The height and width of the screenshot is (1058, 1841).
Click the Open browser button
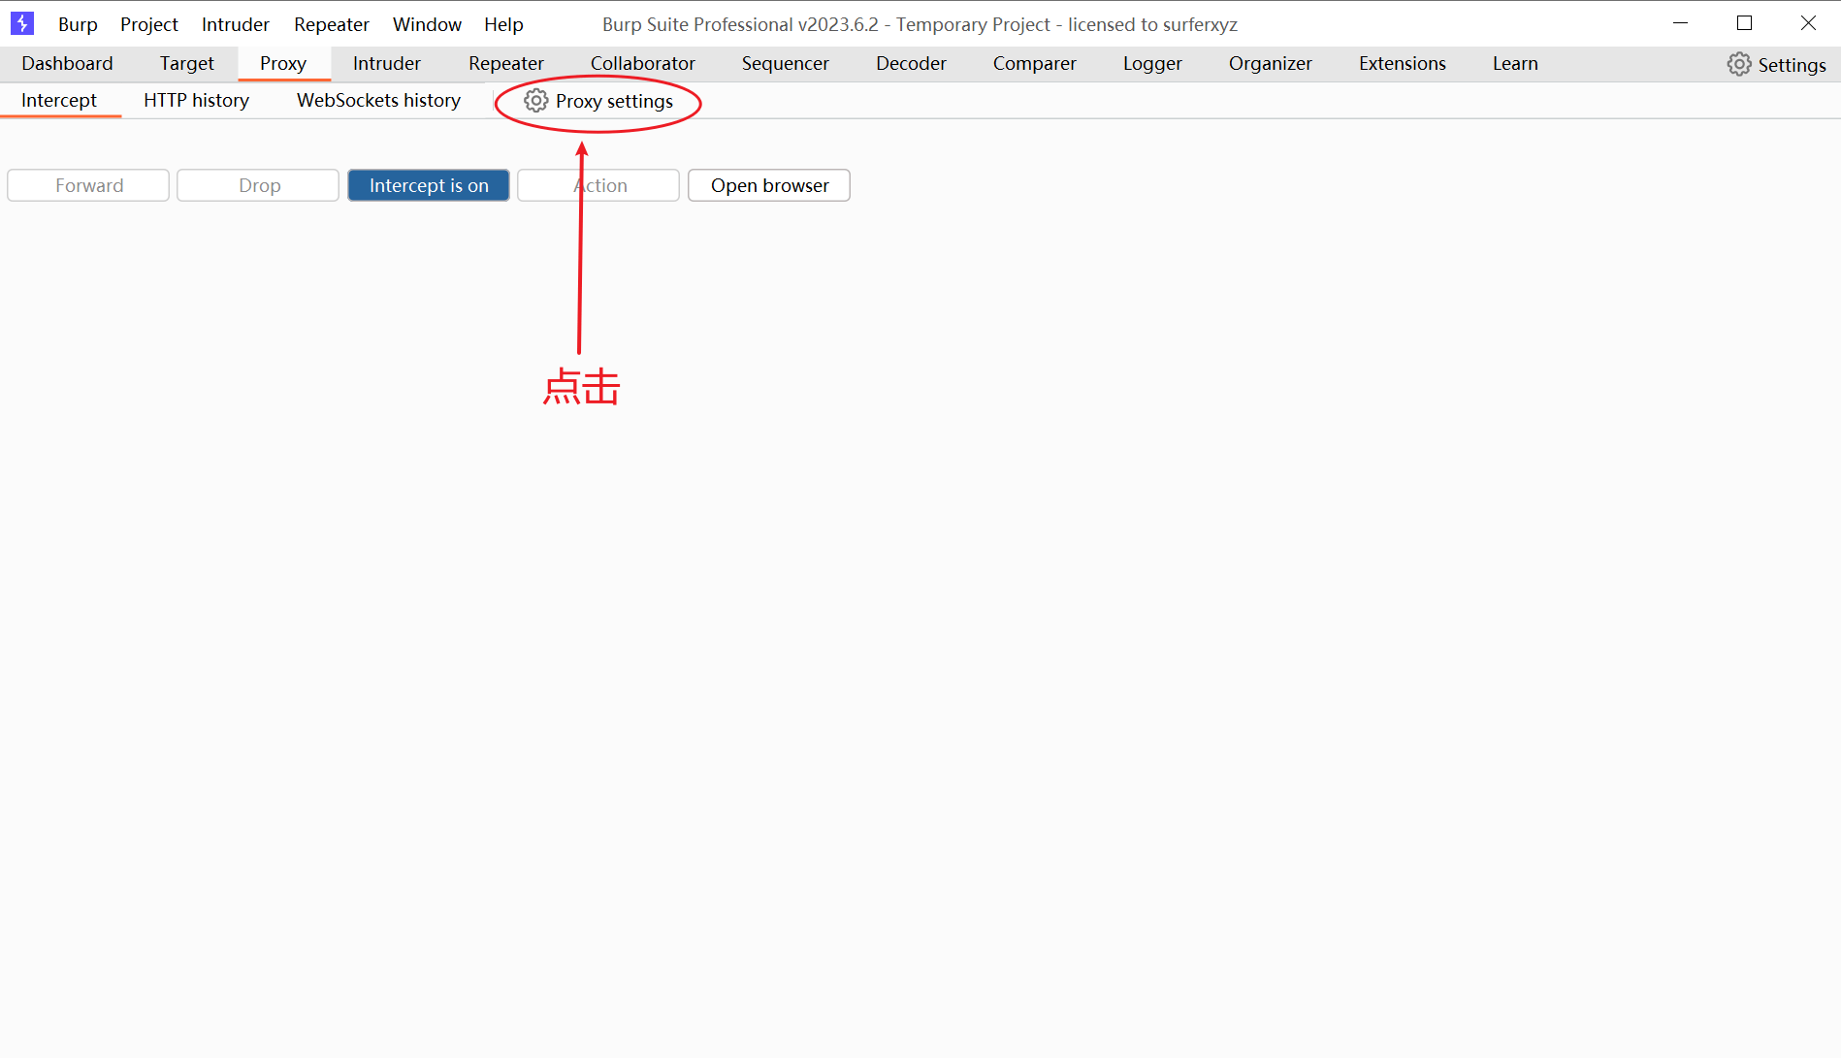click(x=768, y=185)
